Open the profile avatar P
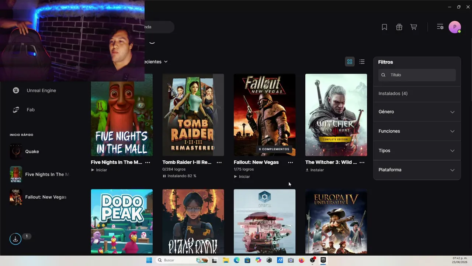 pyautogui.click(x=455, y=27)
